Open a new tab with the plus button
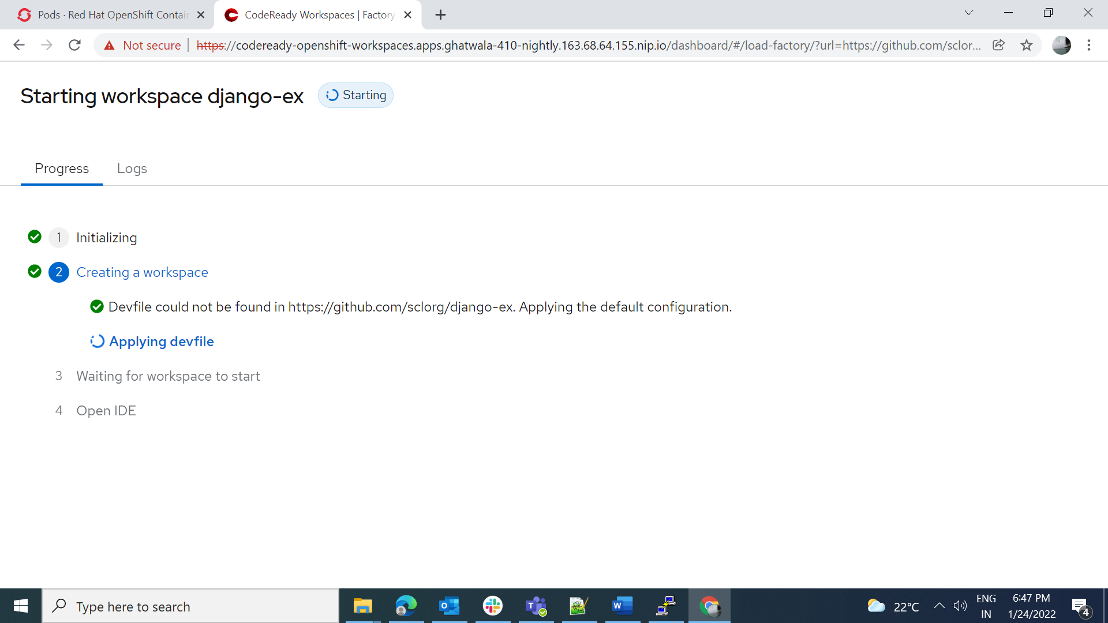Viewport: 1108px width, 623px height. click(441, 15)
